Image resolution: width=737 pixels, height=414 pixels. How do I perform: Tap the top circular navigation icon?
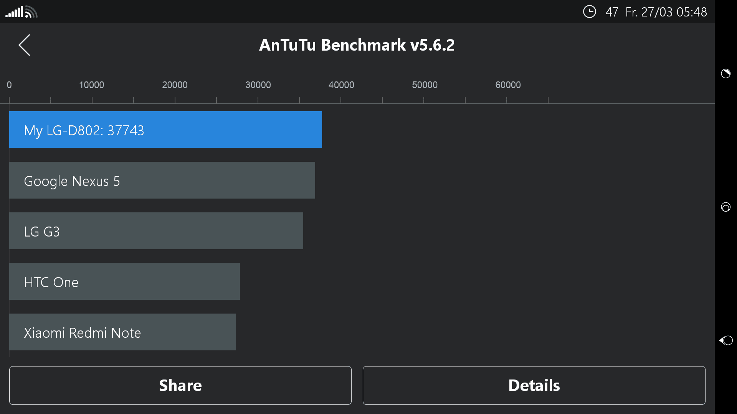click(725, 74)
